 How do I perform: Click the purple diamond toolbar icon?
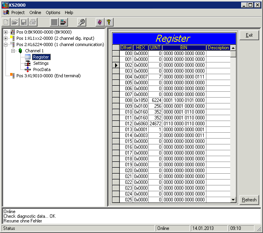[100, 22]
